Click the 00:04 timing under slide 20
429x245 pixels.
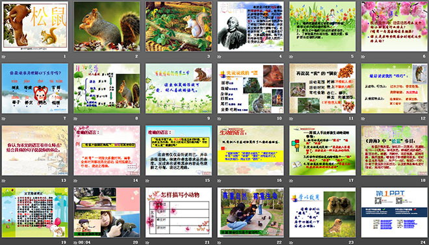(84, 242)
